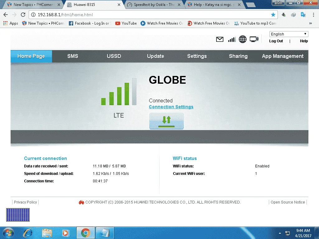Click the alvin profile button
Viewport: 319px width, 239px height.
278,3
